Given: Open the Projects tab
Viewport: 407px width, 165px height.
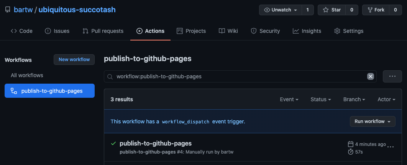Looking at the screenshot, I should [191, 31].
